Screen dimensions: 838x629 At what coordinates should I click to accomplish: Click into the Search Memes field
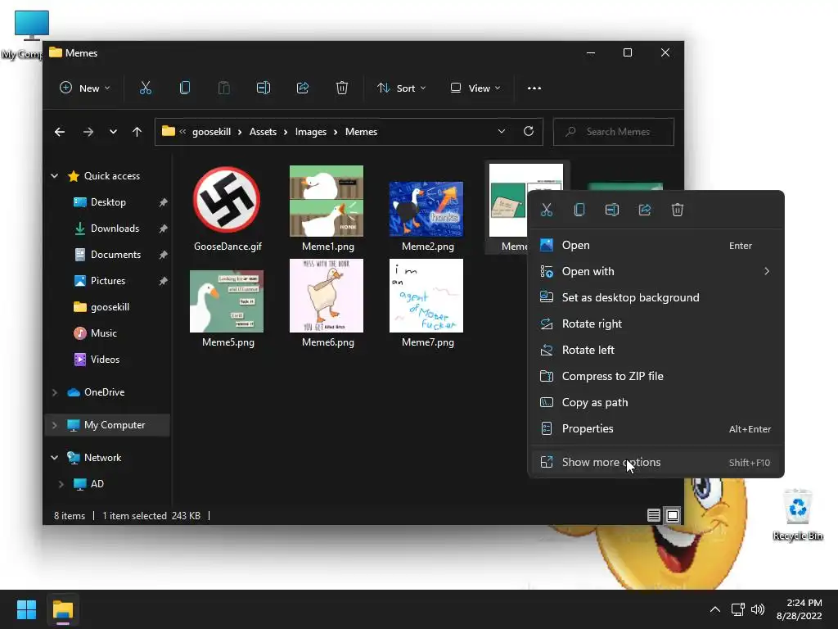[x=614, y=132]
